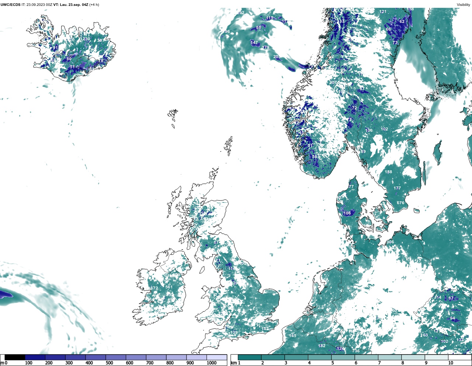The width and height of the screenshot is (472, 366).
Task: Click the 'm' unit label of legend
Action: pyautogui.click(x=2, y=363)
